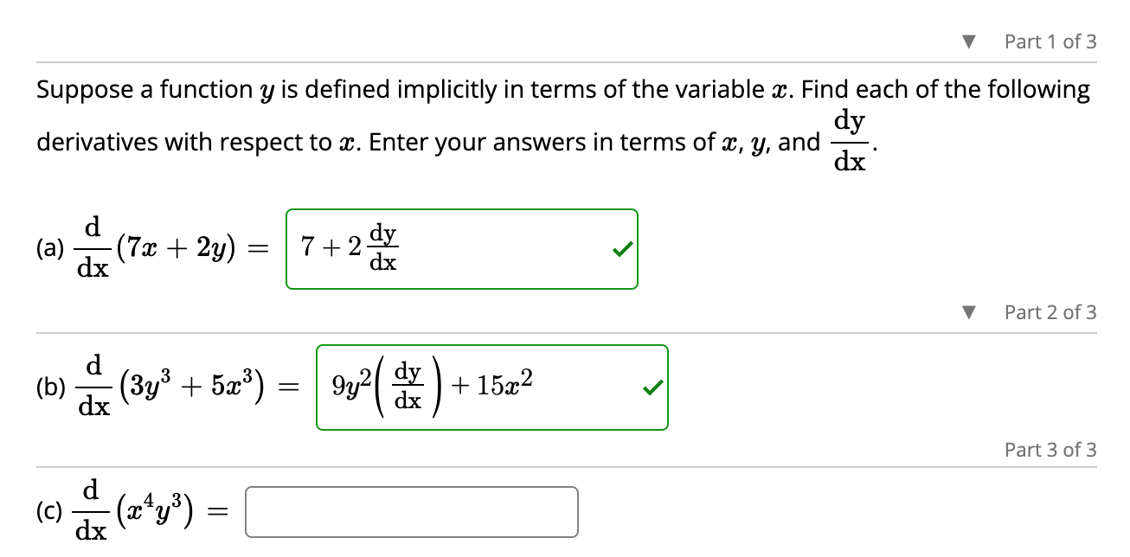This screenshot has height=557, width=1130.
Task: Click the (c) question label
Action: point(48,509)
